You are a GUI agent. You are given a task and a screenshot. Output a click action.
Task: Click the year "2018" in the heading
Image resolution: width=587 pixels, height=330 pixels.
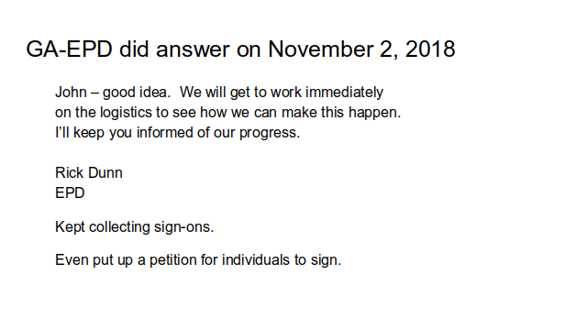click(x=430, y=49)
